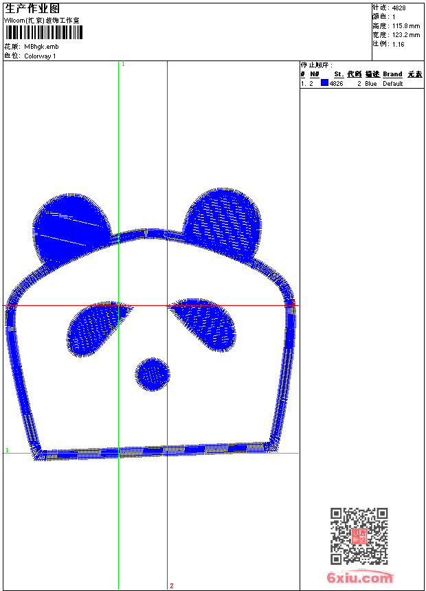Screen dimensions: 426x591
Task: Click the Wilcom studio name text
Action: click(41, 21)
